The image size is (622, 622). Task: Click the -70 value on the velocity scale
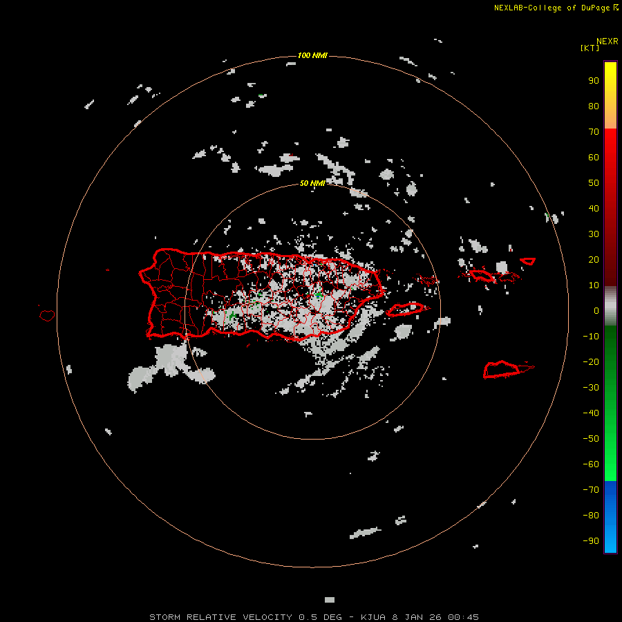pyautogui.click(x=591, y=490)
